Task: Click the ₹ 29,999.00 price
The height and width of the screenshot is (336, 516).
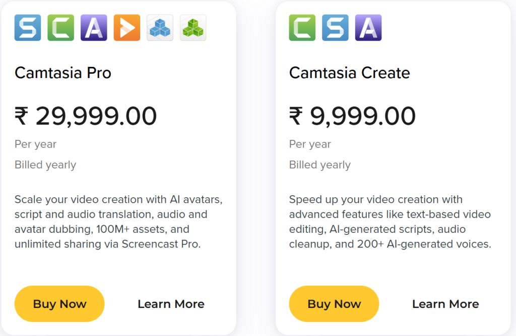Action: [86, 116]
